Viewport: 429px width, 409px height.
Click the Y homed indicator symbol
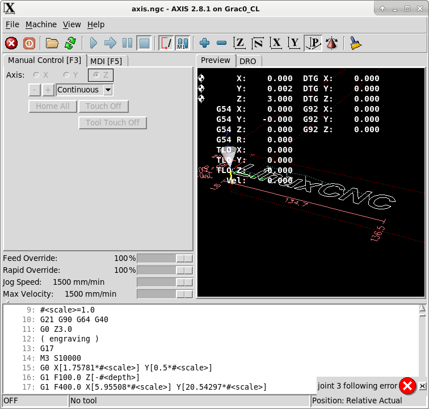(x=201, y=88)
